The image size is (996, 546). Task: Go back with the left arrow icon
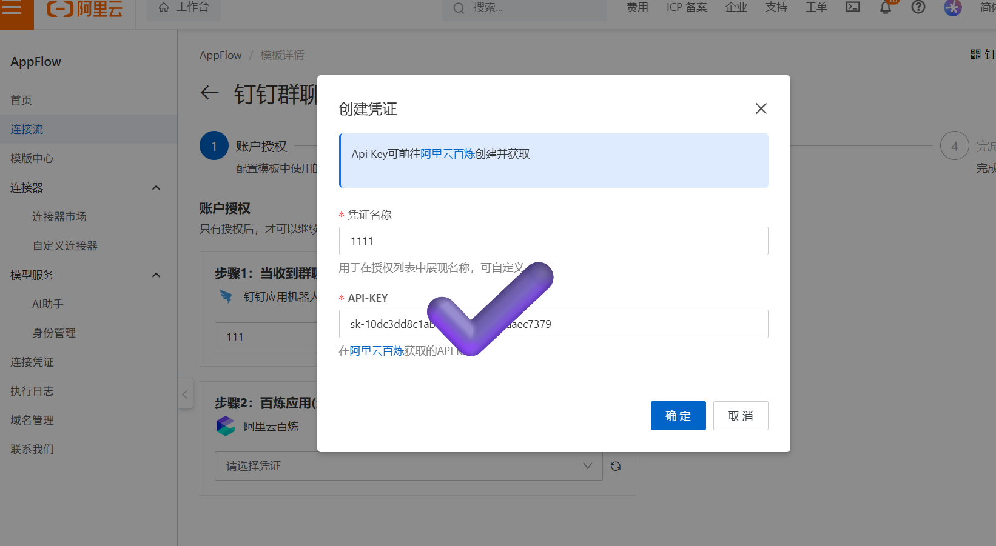point(209,93)
